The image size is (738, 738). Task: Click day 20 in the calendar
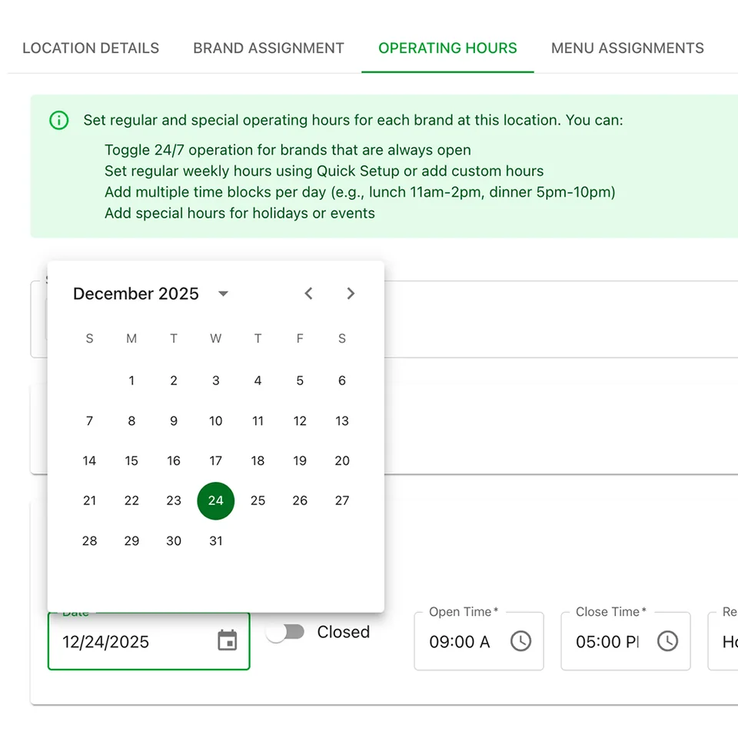point(342,460)
